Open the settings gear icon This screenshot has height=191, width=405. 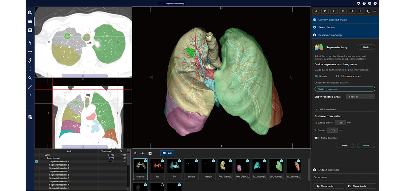tap(358, 3)
